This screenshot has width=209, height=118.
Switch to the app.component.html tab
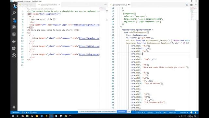tap(49, 5)
